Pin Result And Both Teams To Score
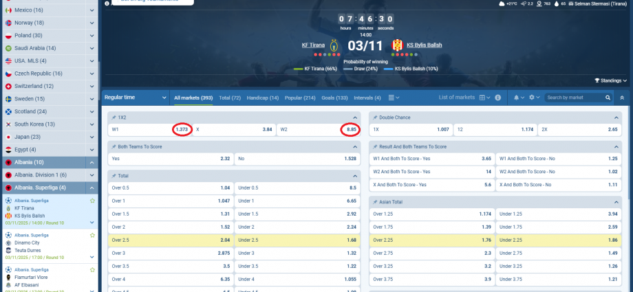This screenshot has height=292, width=633. (375, 147)
